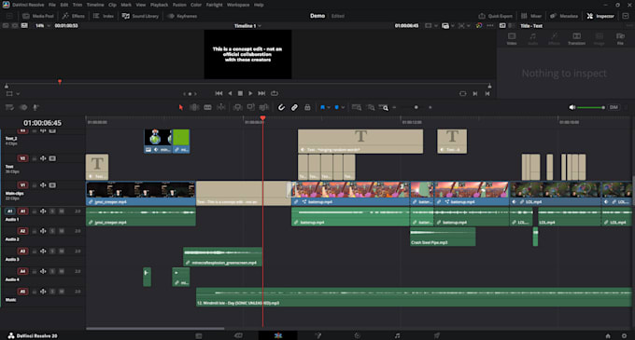Viewport: 635px width, 340px height.
Task: Stop viewer playback
Action: [x=240, y=93]
